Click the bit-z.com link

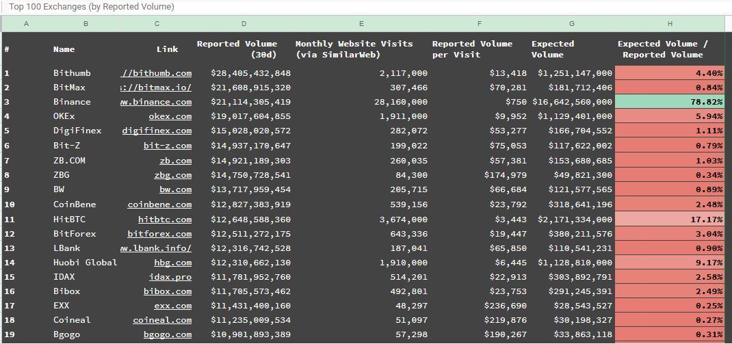click(x=168, y=146)
